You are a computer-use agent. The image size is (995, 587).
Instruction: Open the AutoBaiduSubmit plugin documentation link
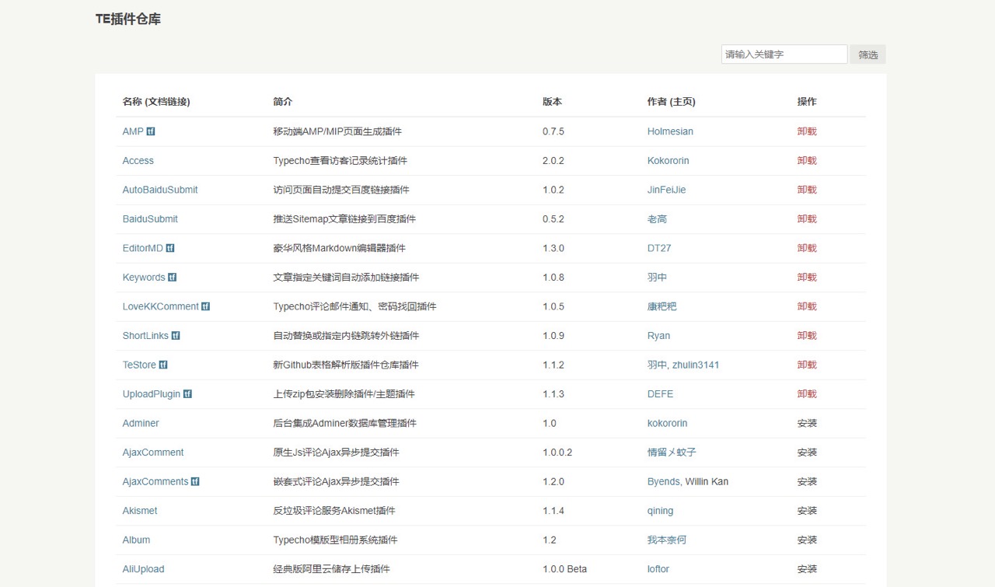(x=160, y=190)
